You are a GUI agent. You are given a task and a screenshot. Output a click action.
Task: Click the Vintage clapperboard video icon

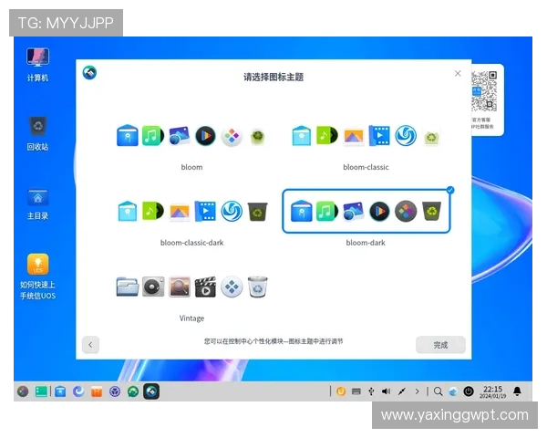point(205,287)
